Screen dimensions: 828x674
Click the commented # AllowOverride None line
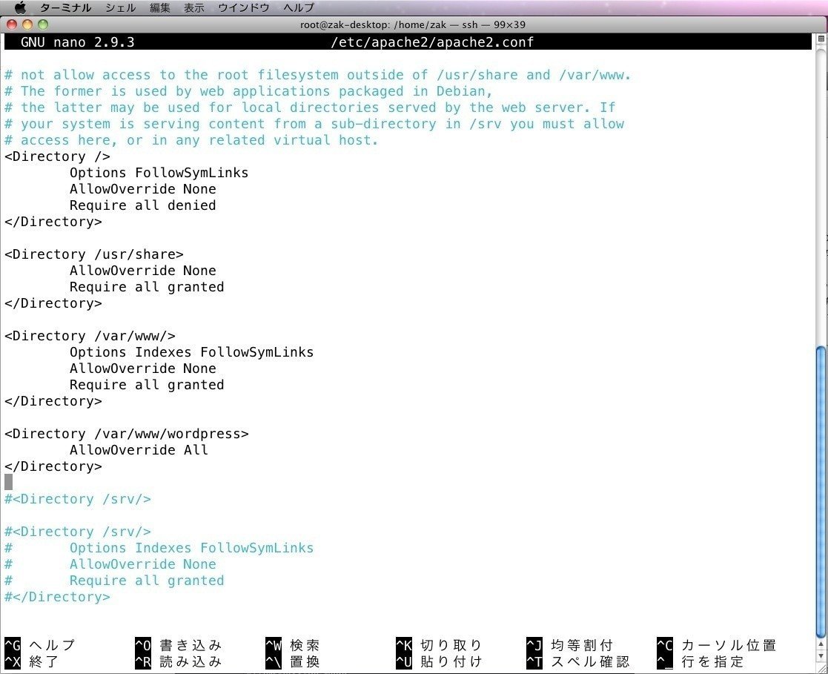click(x=110, y=564)
